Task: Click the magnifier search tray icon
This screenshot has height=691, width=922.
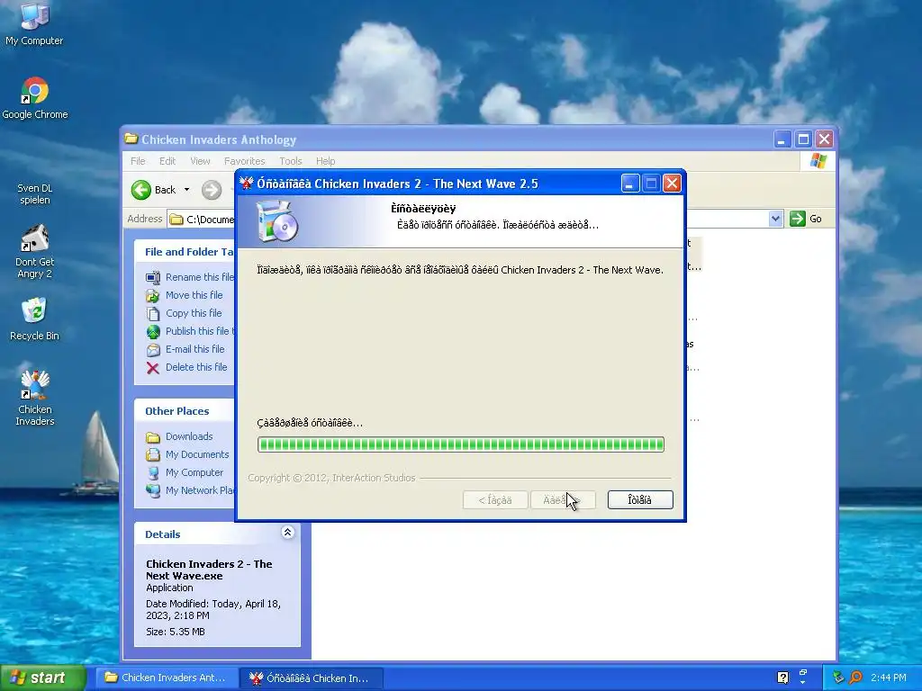Action: click(856, 678)
